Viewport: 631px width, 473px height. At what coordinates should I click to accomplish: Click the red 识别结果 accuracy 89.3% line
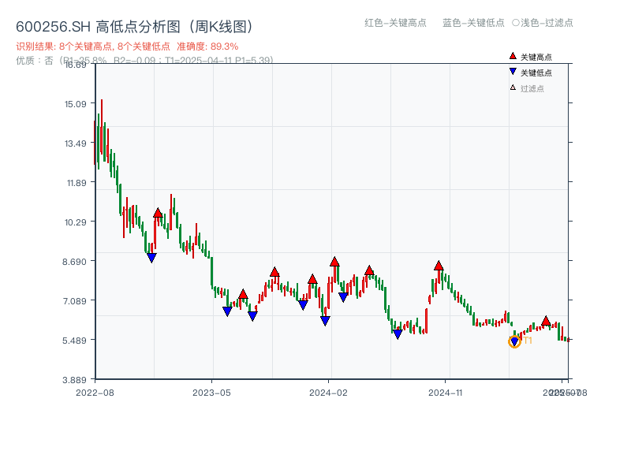127,47
